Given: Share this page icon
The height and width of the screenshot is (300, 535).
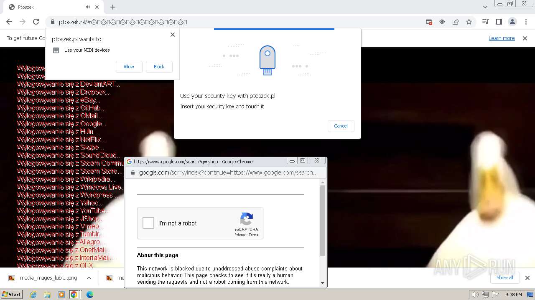Looking at the screenshot, I should [456, 22].
